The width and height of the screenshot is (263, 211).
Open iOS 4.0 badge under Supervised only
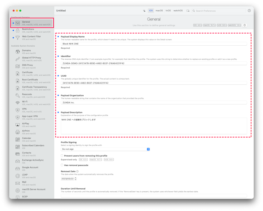point(83,160)
